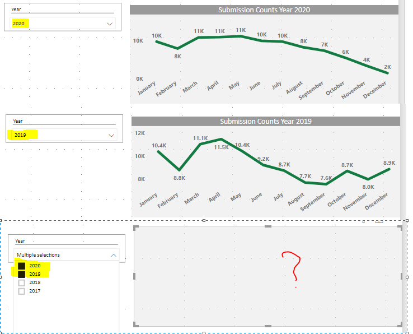This screenshot has width=413, height=334.
Task: Click bottom-middle resize handle of empty visual
Action: pyautogui.click(x=268, y=326)
